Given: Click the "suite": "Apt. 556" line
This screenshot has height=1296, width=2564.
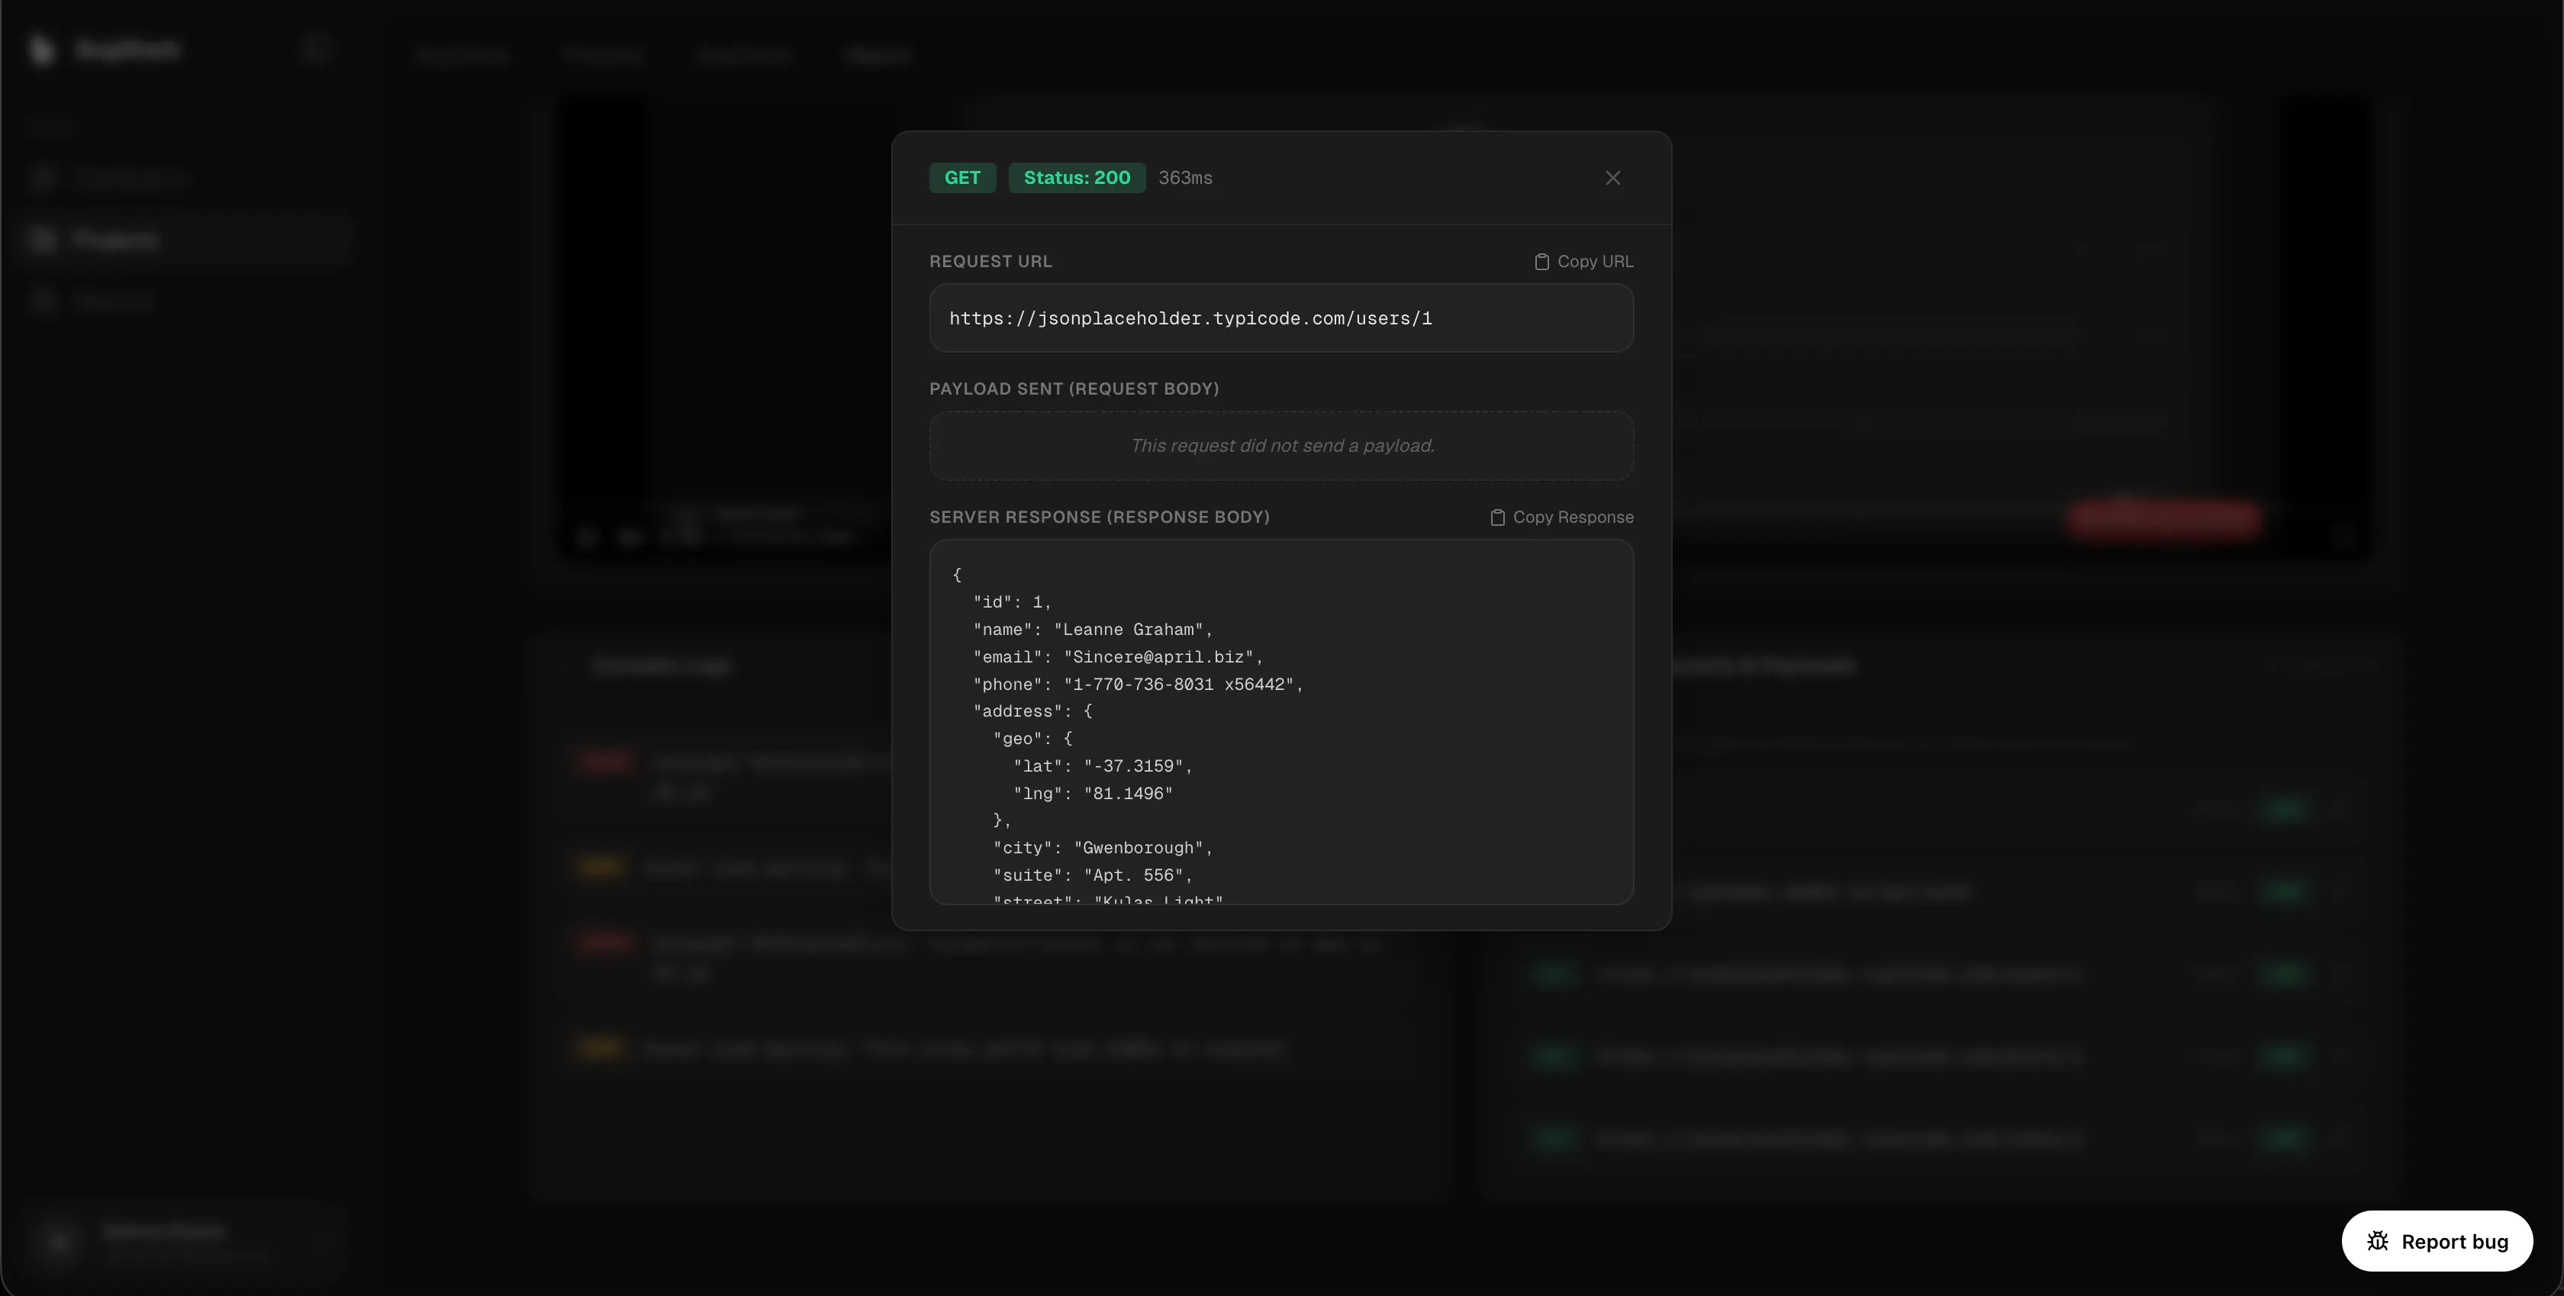Looking at the screenshot, I should [x=1093, y=876].
